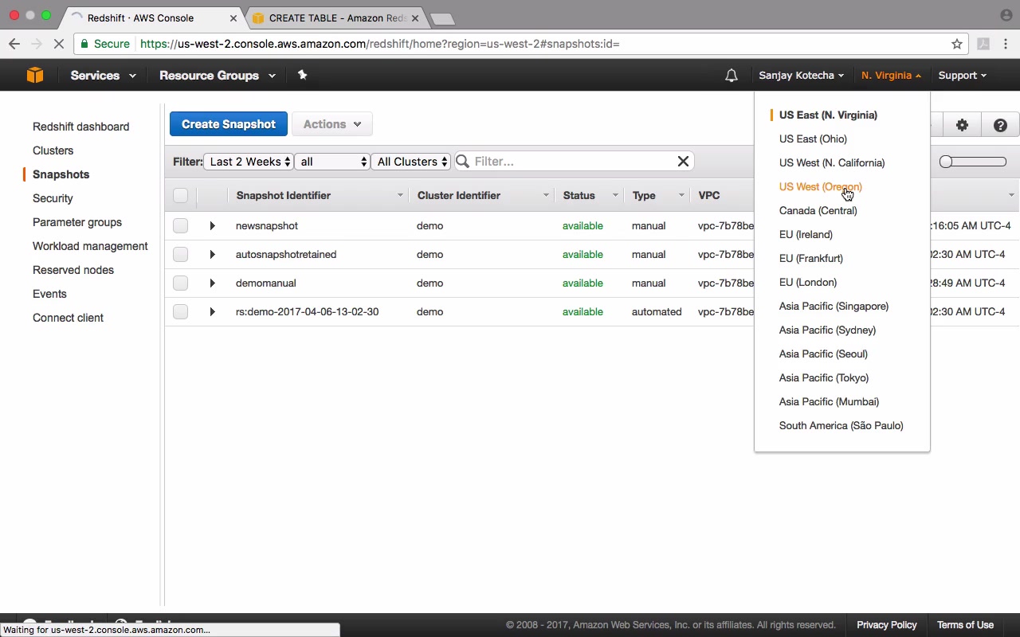Click the snapshot Filter text field
The height and width of the screenshot is (637, 1020).
click(574, 162)
